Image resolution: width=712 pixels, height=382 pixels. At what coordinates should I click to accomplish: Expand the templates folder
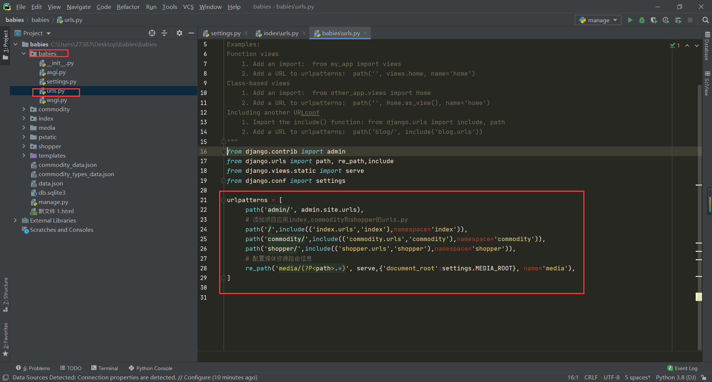[24, 155]
